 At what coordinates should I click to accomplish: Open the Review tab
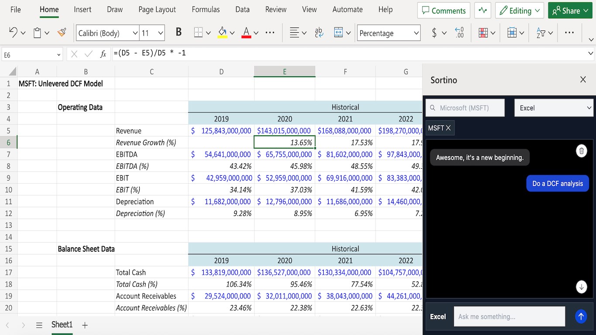coord(276,10)
